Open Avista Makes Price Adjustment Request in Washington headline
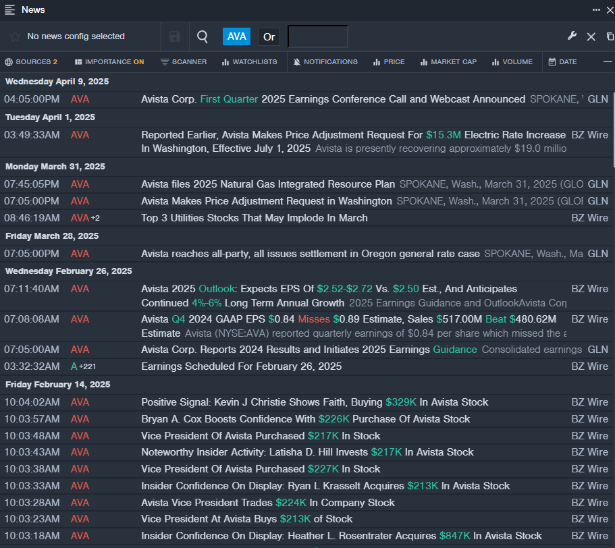 coord(266,201)
